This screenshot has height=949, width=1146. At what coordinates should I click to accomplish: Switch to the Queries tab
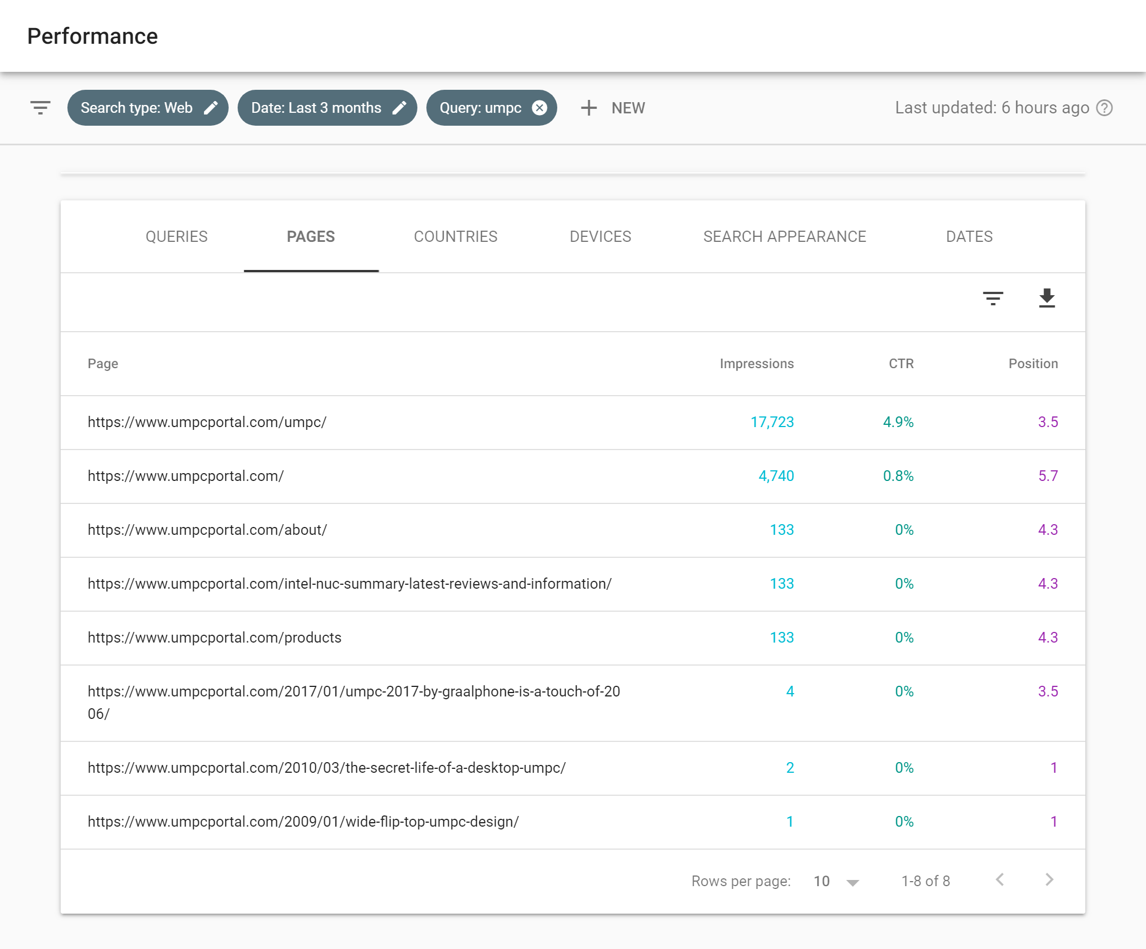176,236
